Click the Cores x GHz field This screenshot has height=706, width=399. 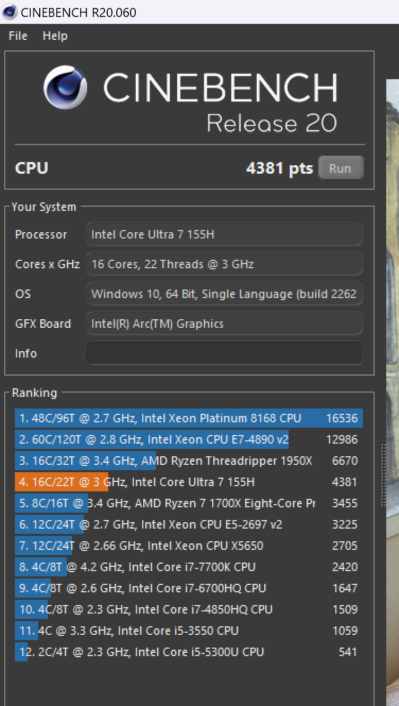point(224,264)
